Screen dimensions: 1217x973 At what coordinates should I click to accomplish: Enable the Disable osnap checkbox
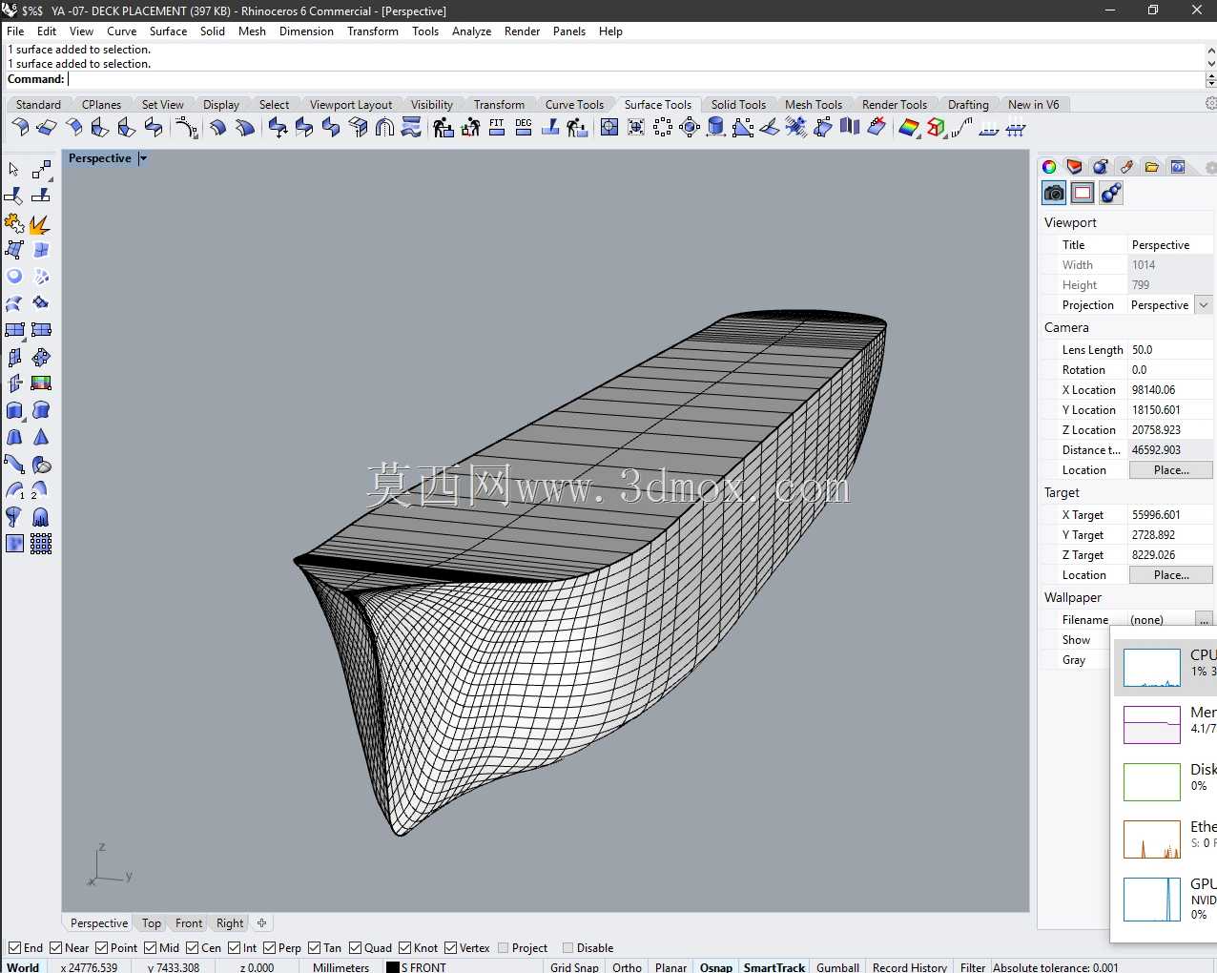tap(567, 947)
